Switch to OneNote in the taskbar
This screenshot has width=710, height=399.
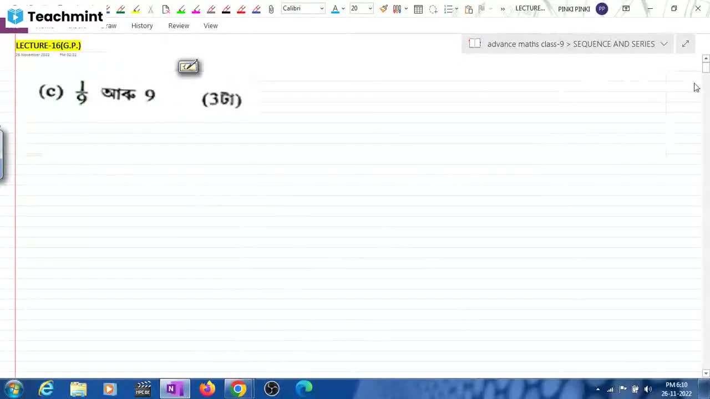(x=175, y=389)
